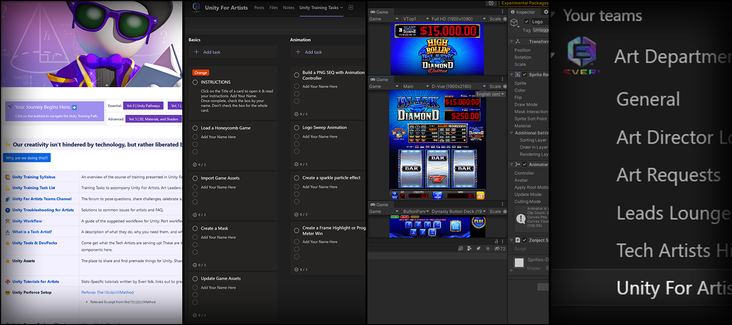Click the Zenject script component icon
Screen dimensions: 732x325
(518, 240)
